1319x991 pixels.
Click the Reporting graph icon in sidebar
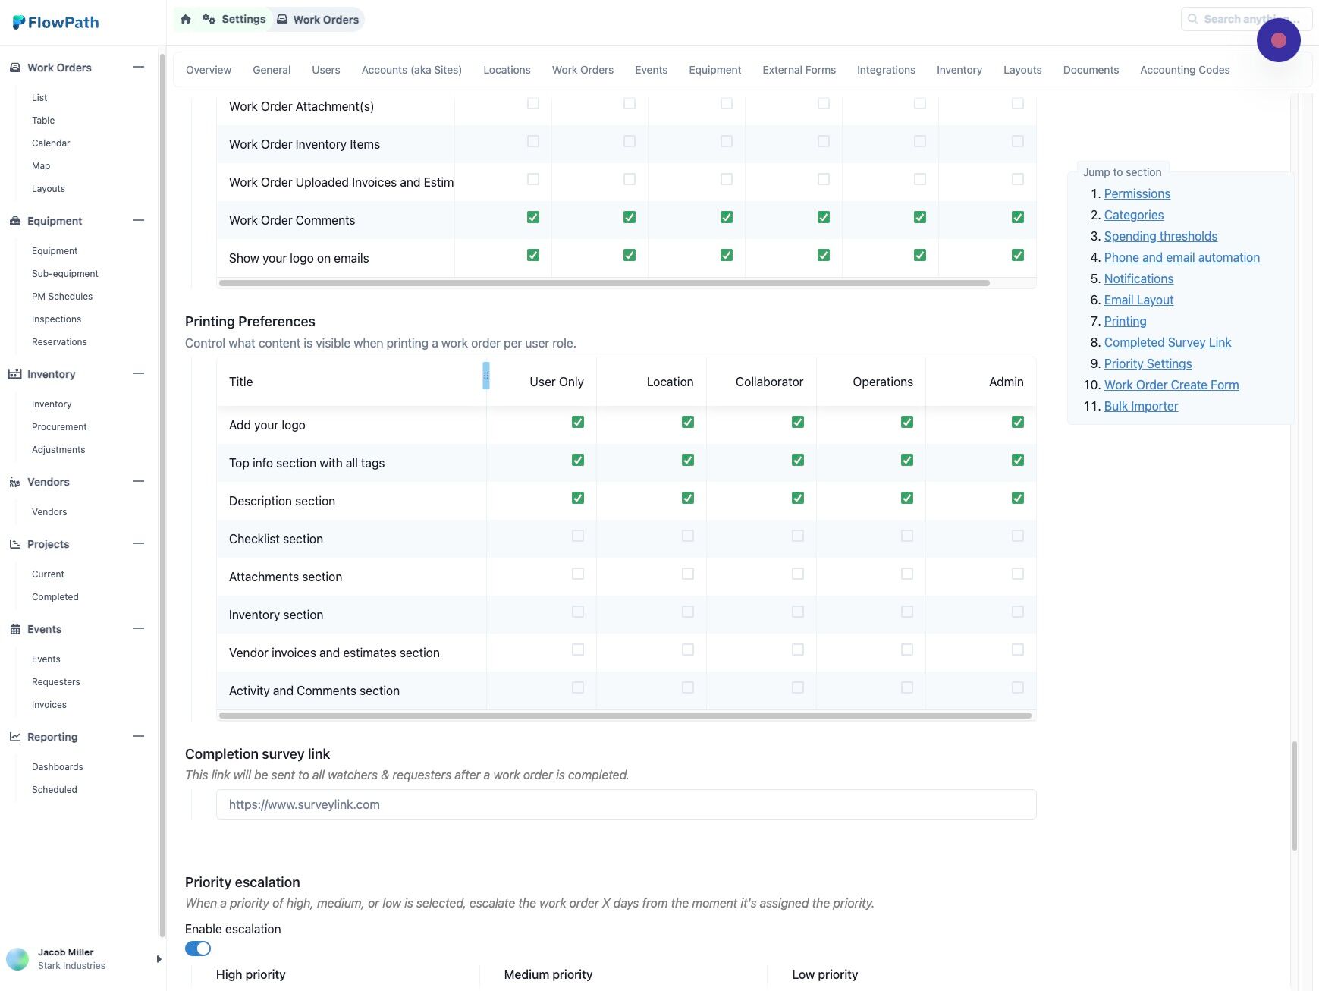click(15, 737)
